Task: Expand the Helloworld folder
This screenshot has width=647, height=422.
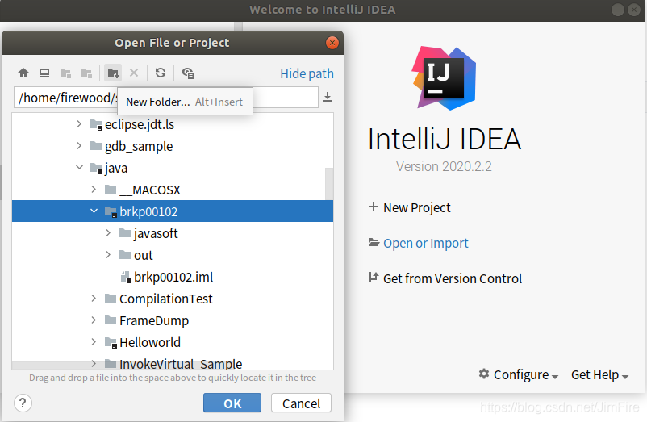Action: click(x=94, y=342)
